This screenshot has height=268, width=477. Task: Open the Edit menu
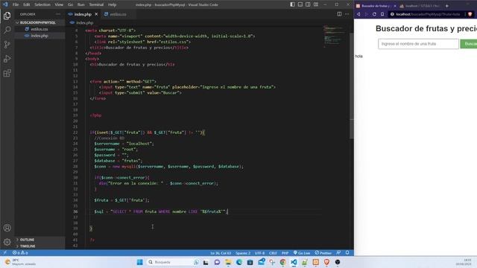27,4
